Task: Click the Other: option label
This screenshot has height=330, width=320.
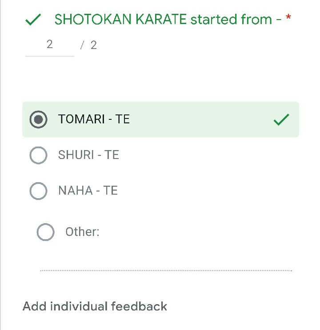Action: 82,232
